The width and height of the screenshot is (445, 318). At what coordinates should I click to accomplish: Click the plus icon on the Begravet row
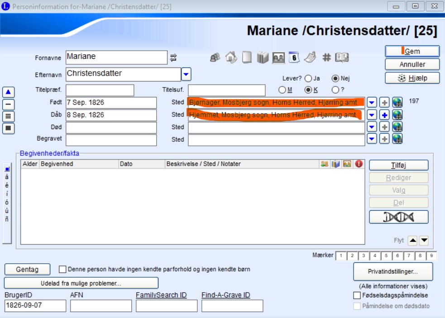(384, 139)
